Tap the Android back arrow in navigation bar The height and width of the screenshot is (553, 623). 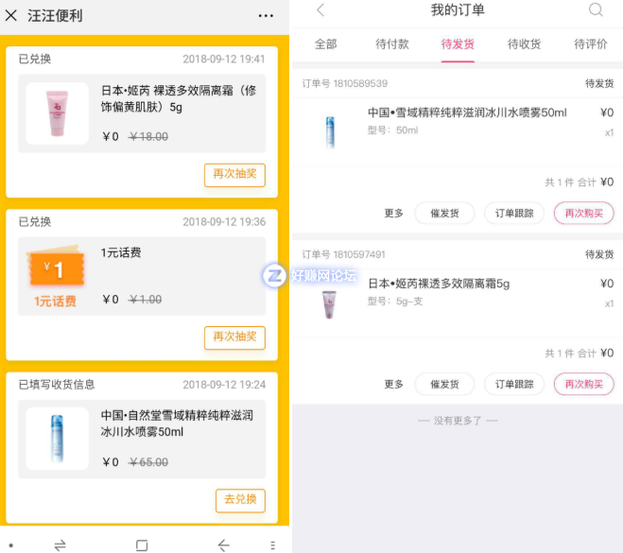224,545
